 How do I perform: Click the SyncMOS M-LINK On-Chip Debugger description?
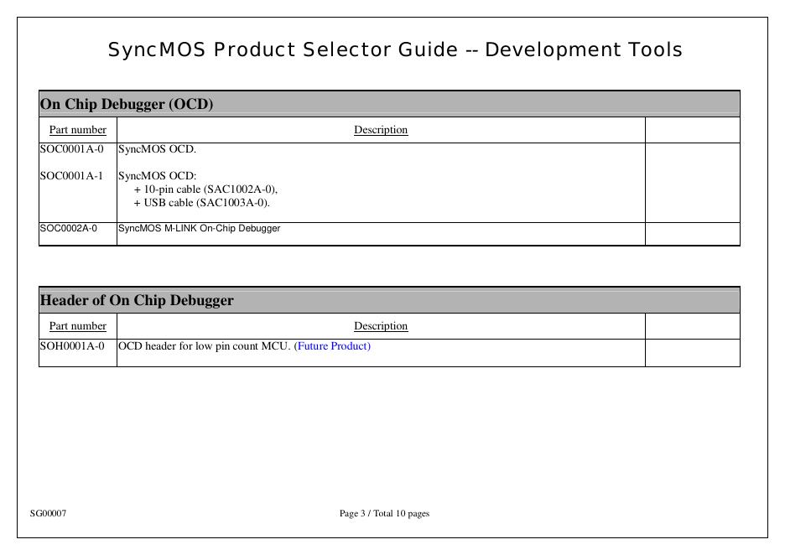point(200,228)
